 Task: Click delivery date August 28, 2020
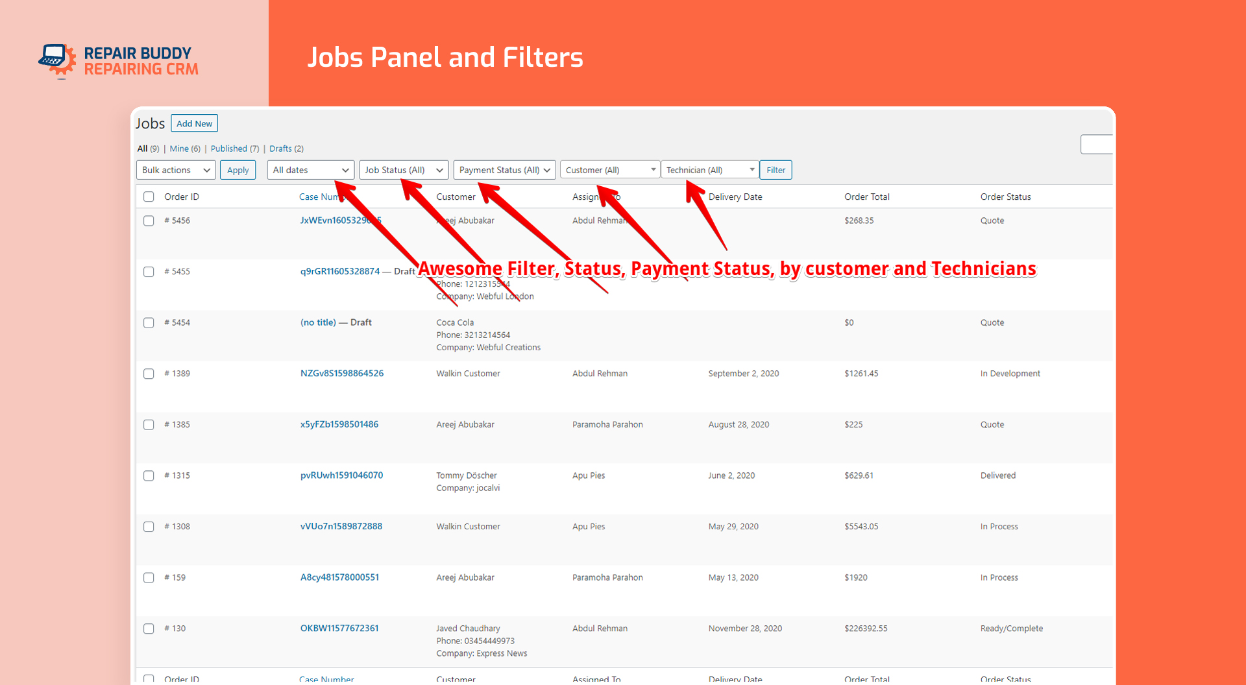(739, 425)
